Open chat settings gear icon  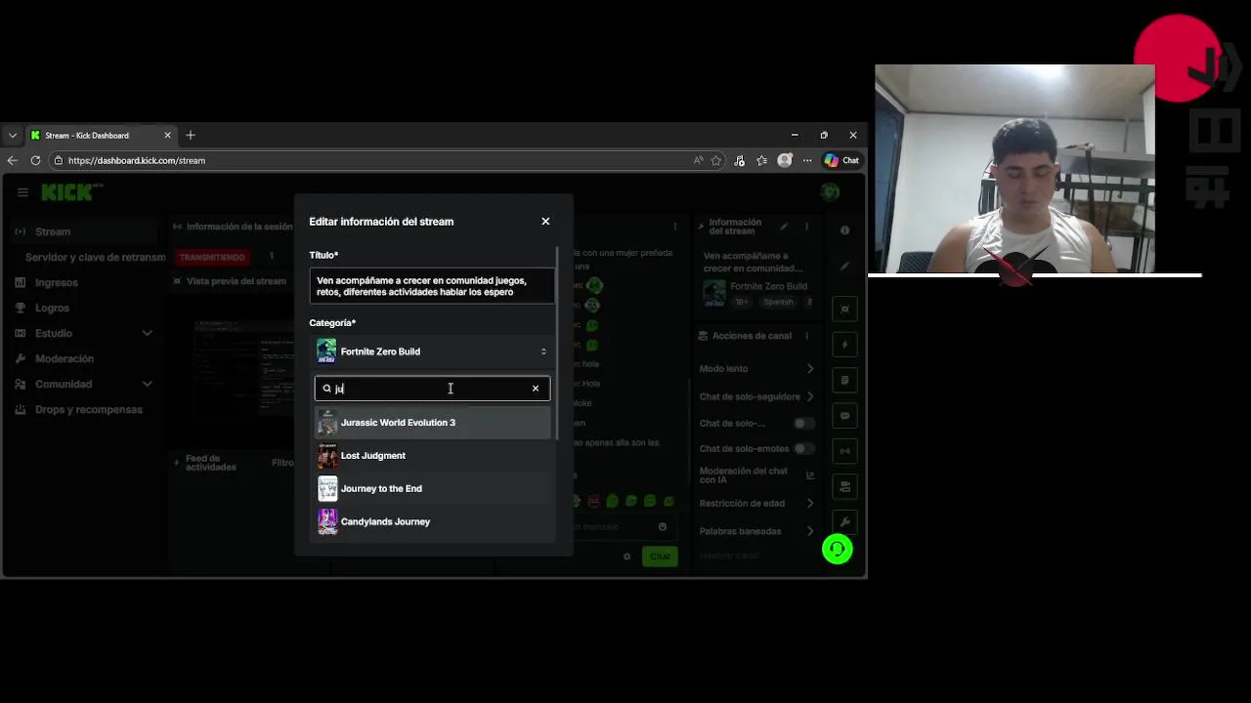[626, 557]
